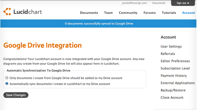Click the Lucidchart logo icon
Image resolution: width=197 pixels, height=110 pixels.
tap(7, 12)
